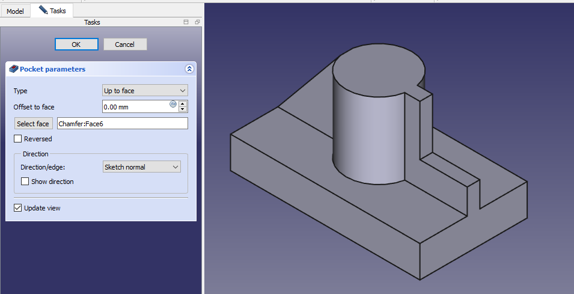Screen dimensions: 574x294
Task: Enable the Reversed checkbox
Action: point(18,139)
